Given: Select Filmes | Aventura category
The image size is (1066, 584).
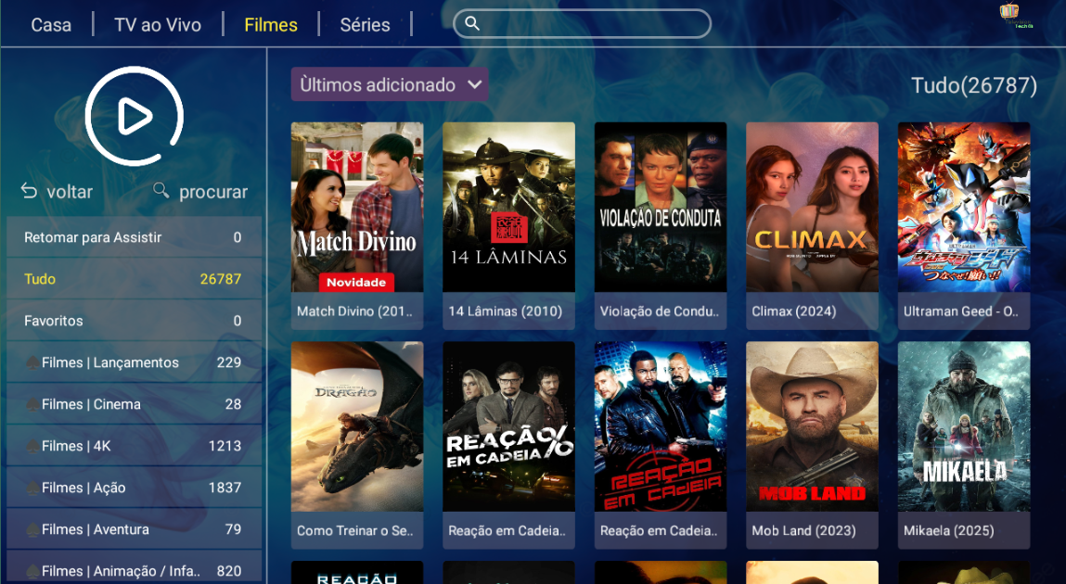Looking at the screenshot, I should tap(134, 529).
